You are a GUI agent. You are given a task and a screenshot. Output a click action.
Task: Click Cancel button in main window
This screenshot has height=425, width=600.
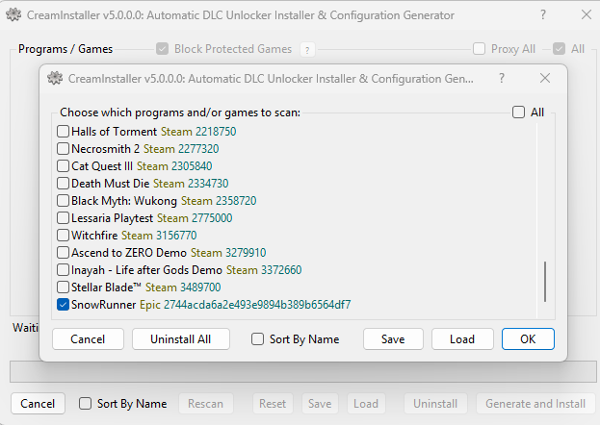click(38, 404)
